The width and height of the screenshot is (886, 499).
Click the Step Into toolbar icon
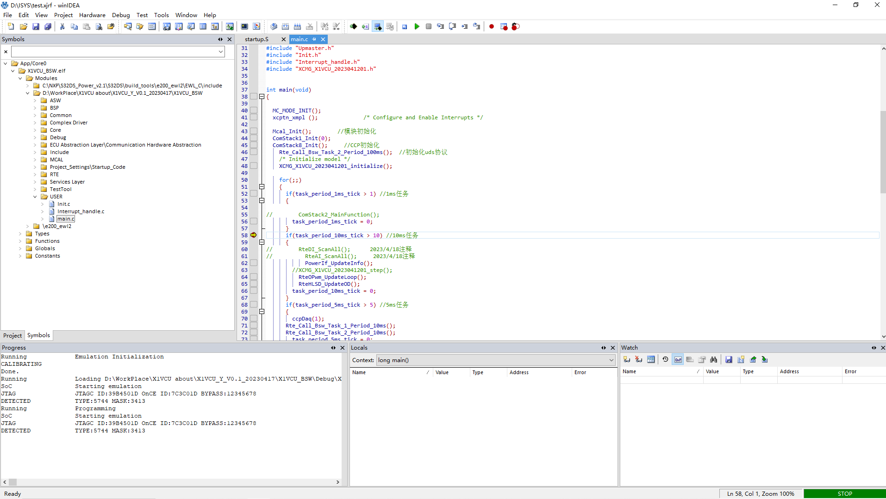(x=440, y=26)
